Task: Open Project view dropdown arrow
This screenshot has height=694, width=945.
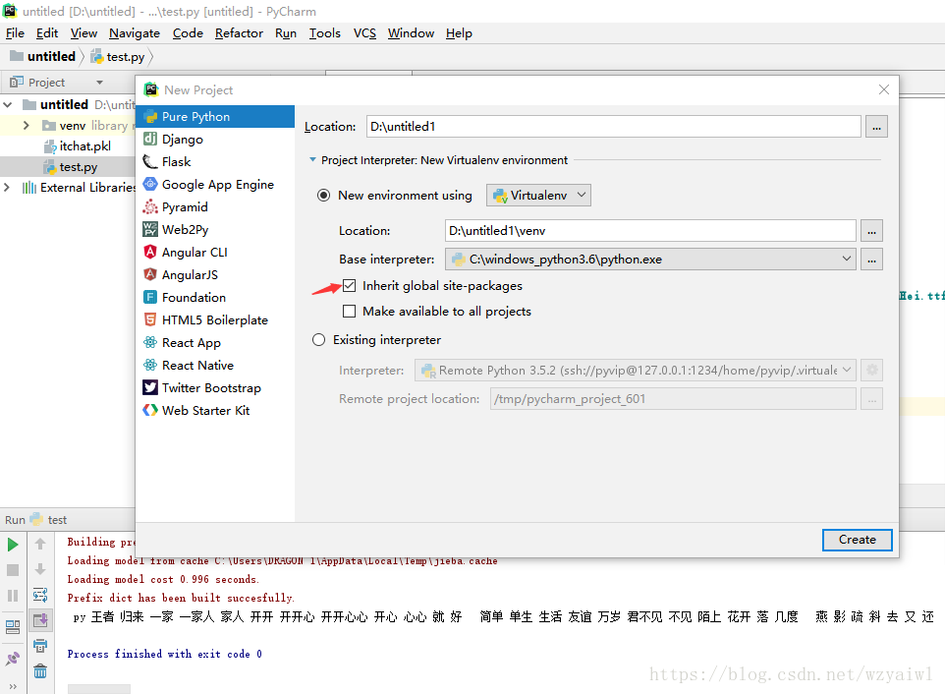Action: tap(99, 83)
